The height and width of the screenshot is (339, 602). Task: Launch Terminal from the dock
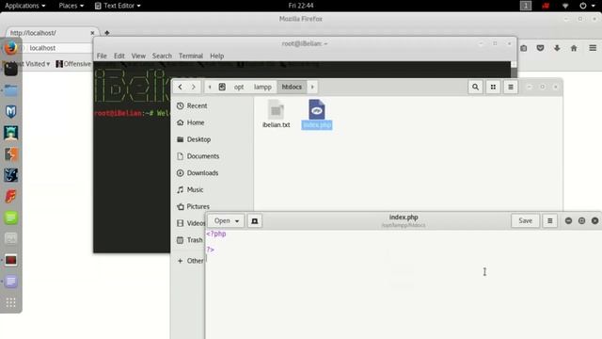(10, 69)
